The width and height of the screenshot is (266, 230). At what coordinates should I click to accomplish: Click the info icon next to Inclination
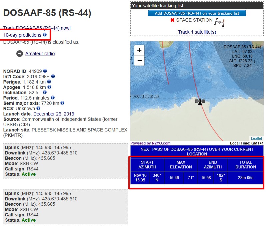pos(45,92)
